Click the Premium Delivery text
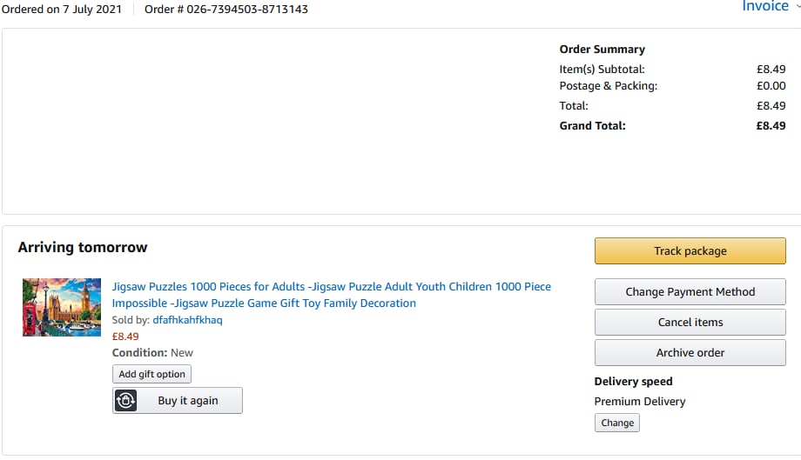The width and height of the screenshot is (801, 460). click(639, 402)
